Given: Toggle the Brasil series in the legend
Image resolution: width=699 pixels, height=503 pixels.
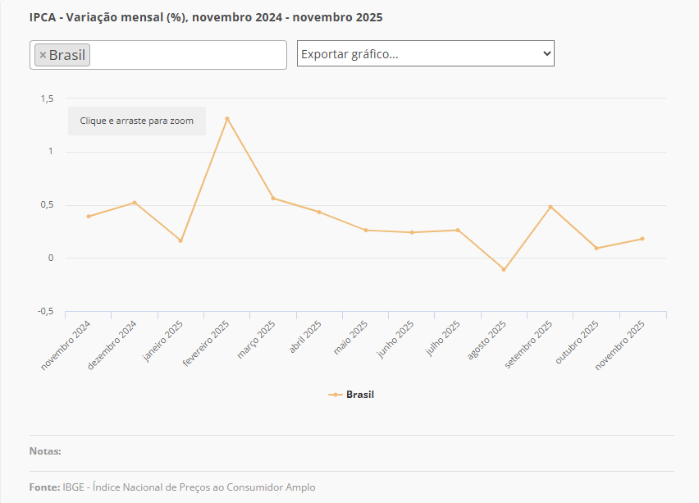Looking at the screenshot, I should [359, 395].
